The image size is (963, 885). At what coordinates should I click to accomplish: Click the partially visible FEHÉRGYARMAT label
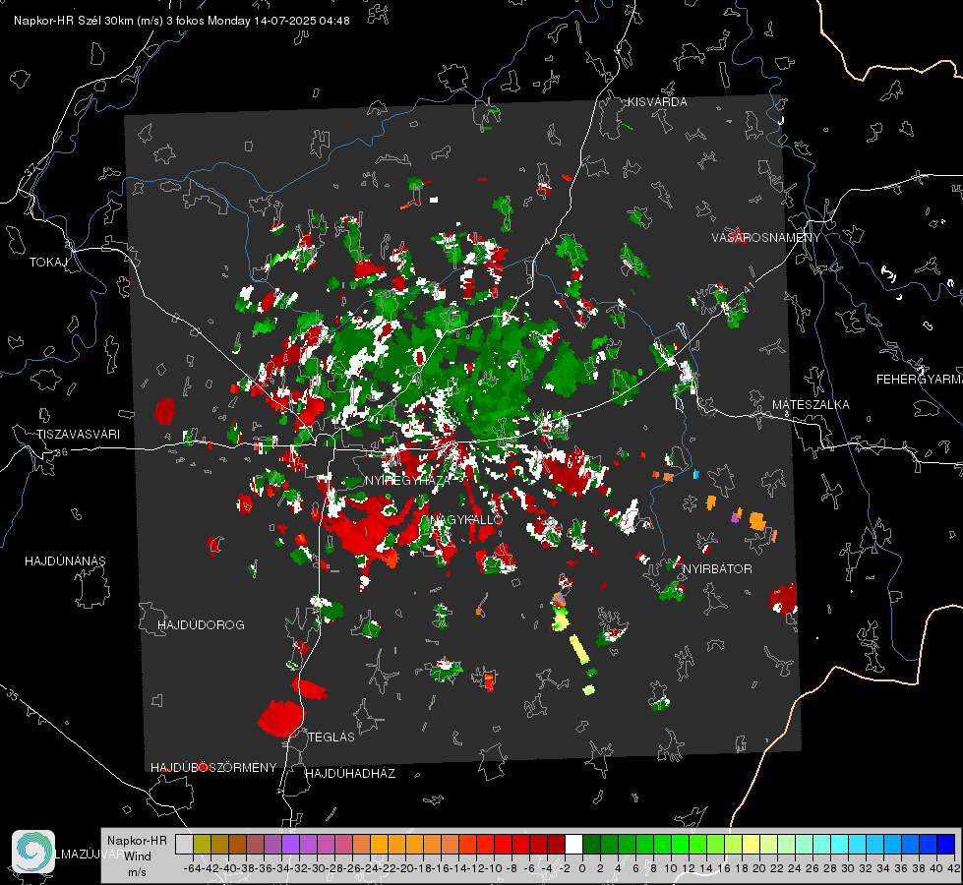point(920,380)
